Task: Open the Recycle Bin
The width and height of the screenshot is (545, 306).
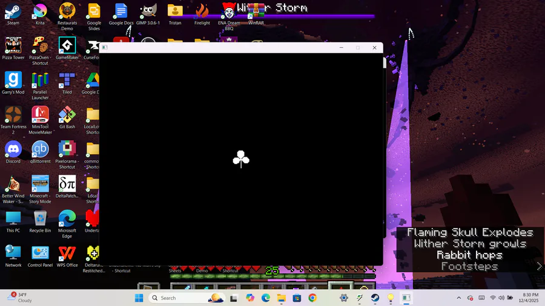Action: (x=40, y=221)
